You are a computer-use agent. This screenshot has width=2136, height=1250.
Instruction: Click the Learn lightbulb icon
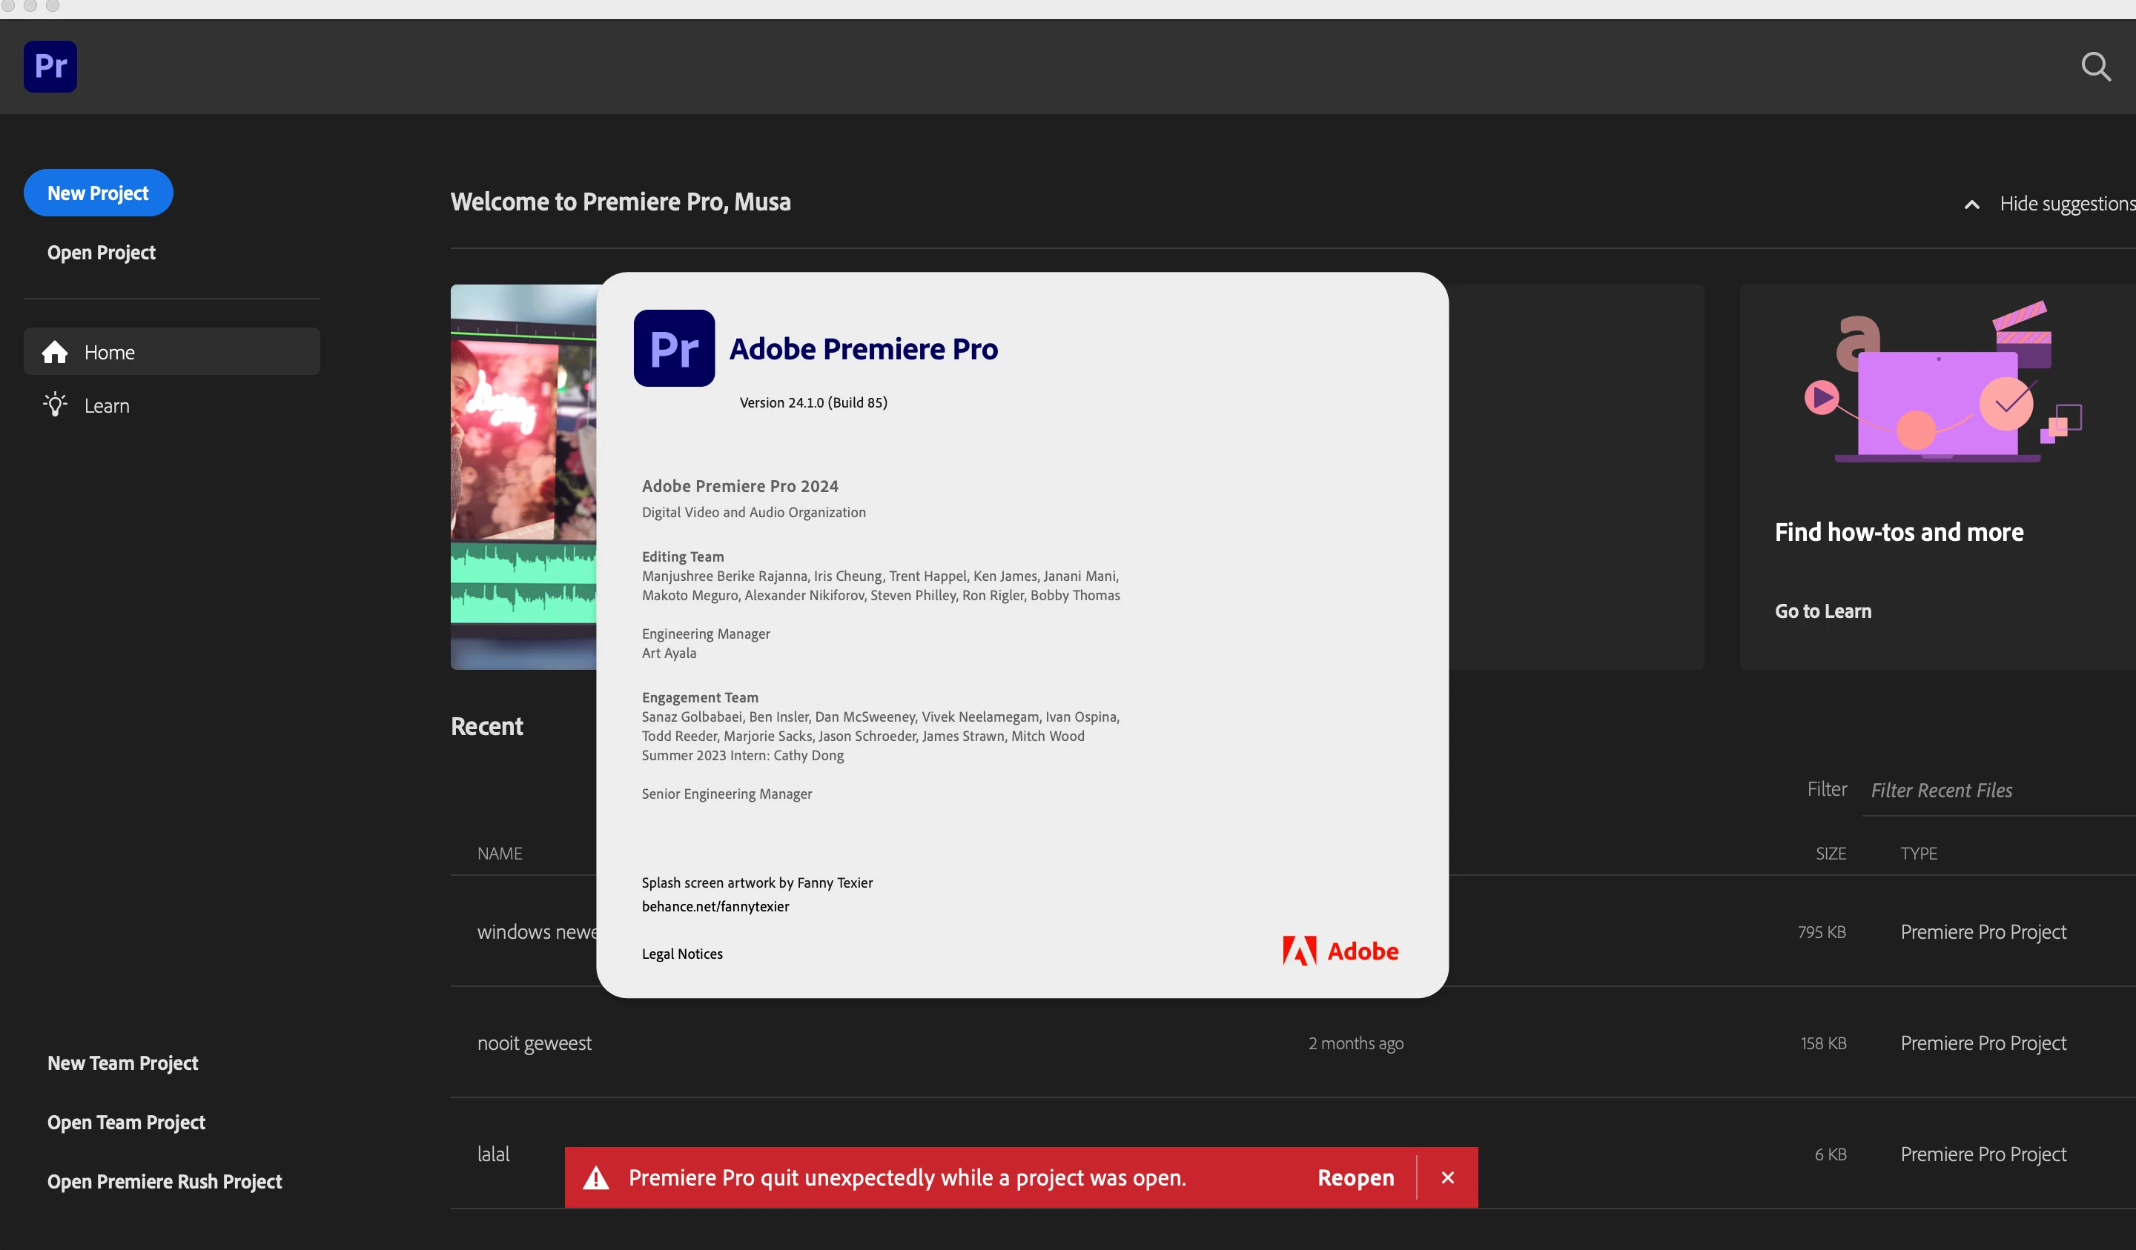pyautogui.click(x=55, y=405)
